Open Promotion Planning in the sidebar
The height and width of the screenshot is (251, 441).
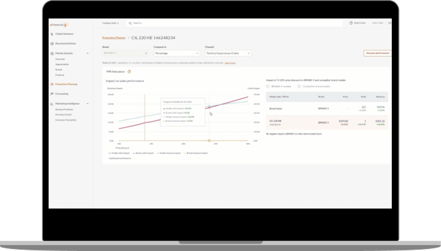[x=66, y=84]
